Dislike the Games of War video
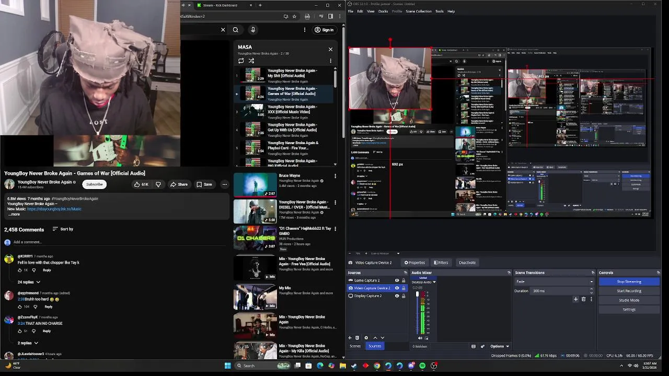Screen dimensions: 669x376 pos(158,184)
